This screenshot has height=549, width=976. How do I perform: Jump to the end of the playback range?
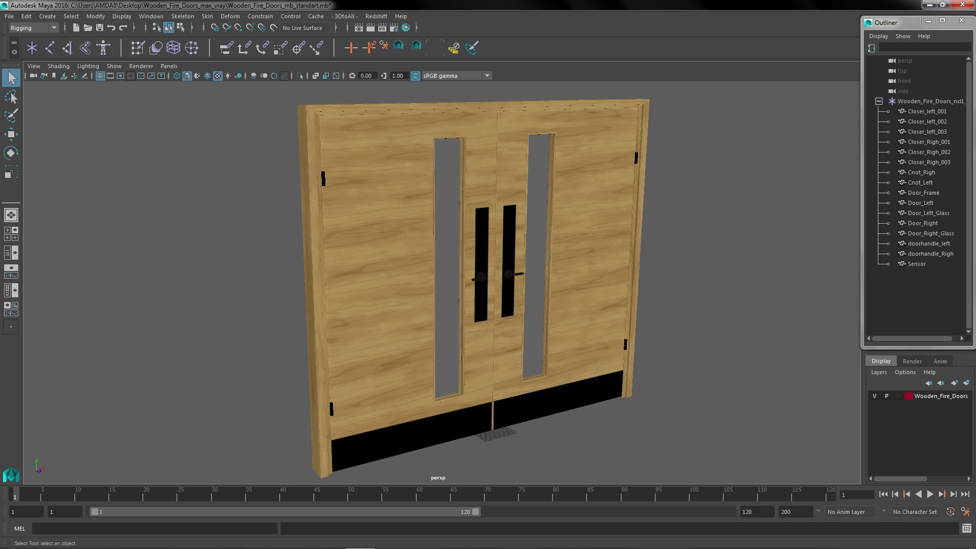[x=965, y=494]
